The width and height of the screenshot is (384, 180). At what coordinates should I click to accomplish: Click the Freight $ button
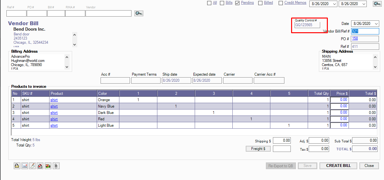pos(258,149)
